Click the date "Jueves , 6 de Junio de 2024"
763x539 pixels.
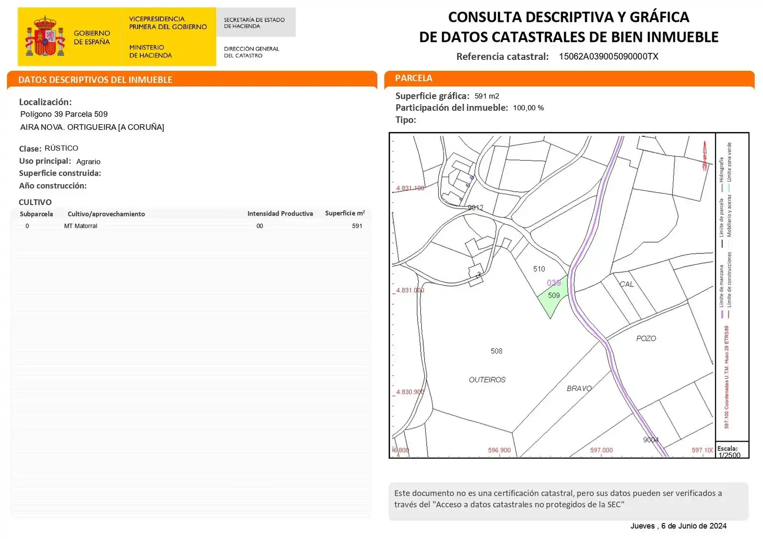coord(678,526)
